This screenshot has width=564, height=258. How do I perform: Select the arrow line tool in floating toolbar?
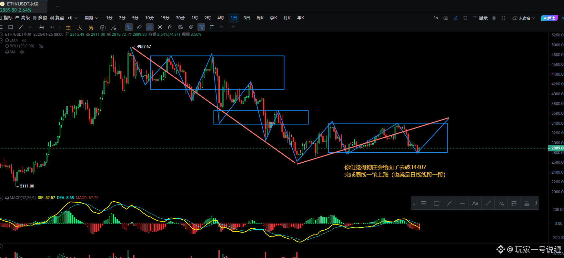(x=488, y=203)
